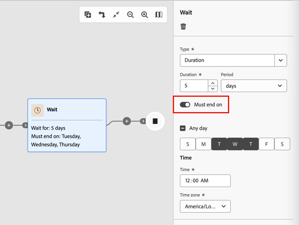This screenshot has height=225, width=300.
Task: Select Friday in day picker
Action: tap(266, 144)
